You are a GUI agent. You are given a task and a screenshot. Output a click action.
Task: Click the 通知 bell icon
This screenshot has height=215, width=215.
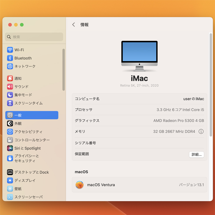pyautogui.click(x=10, y=78)
